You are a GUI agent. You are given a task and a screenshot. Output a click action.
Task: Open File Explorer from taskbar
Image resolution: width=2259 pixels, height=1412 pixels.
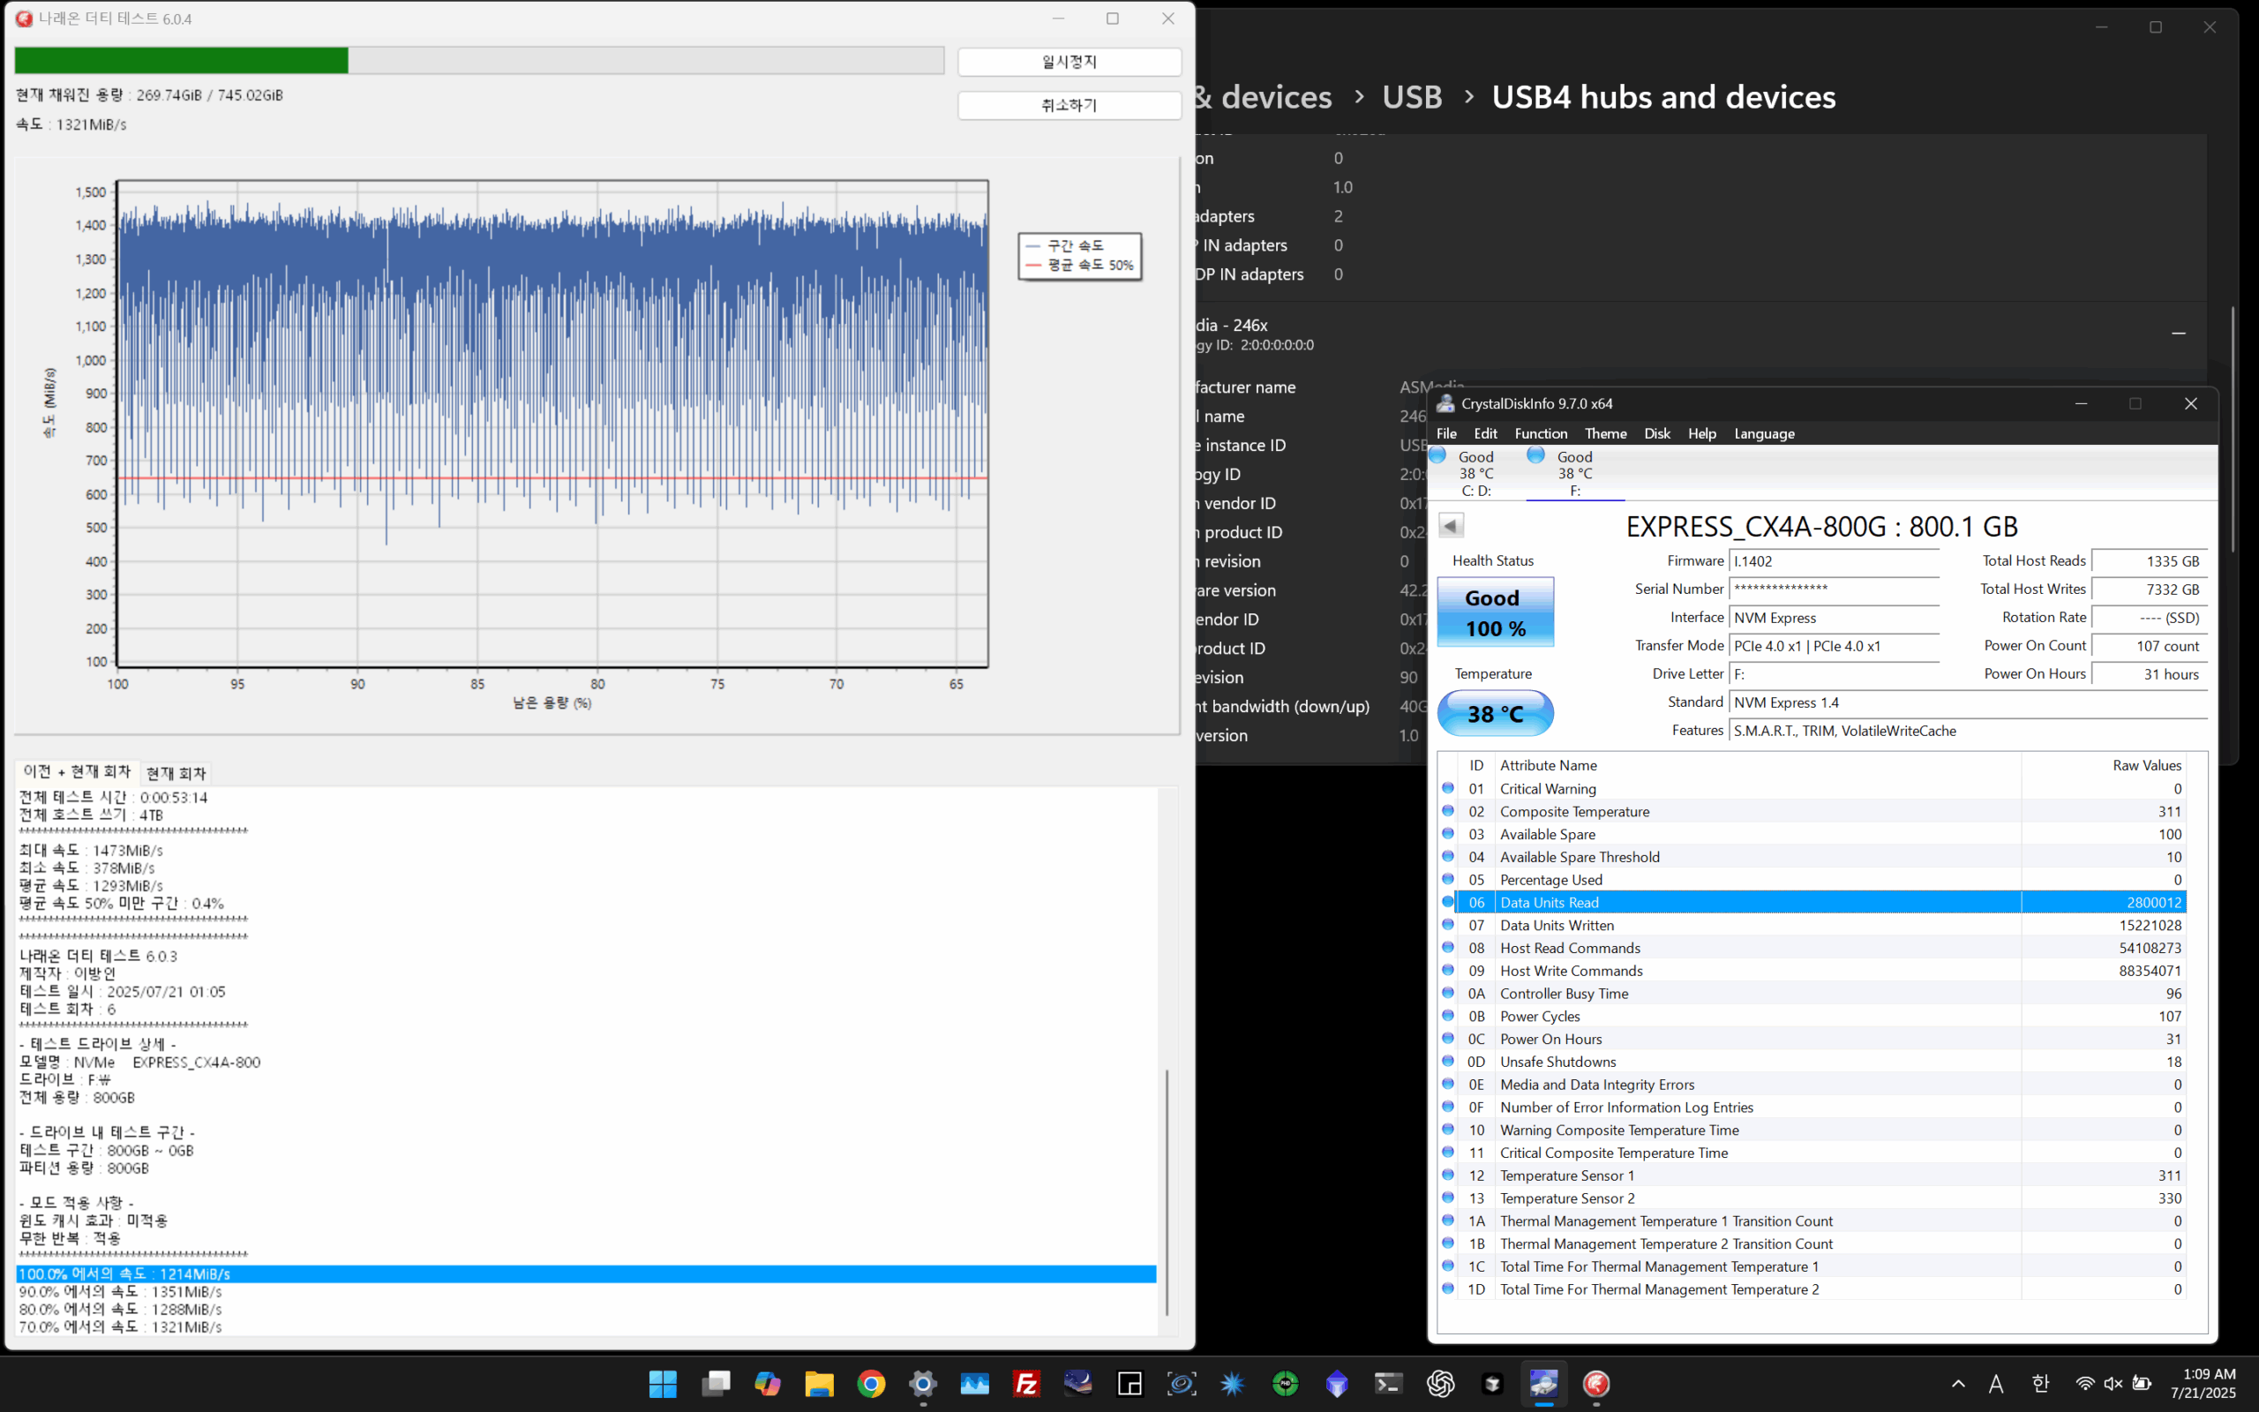click(819, 1383)
